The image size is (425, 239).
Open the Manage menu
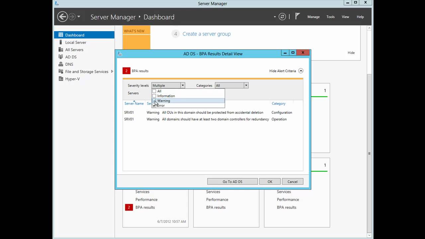pos(313,17)
